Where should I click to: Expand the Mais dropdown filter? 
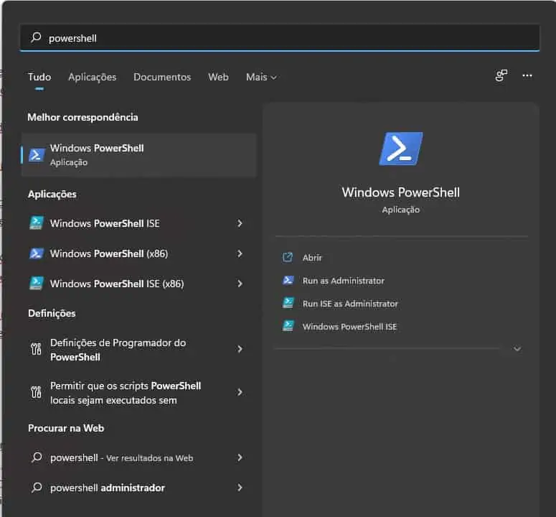click(x=261, y=77)
